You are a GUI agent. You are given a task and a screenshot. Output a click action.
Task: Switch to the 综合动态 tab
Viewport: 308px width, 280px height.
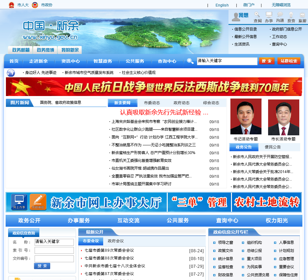[x=211, y=103]
